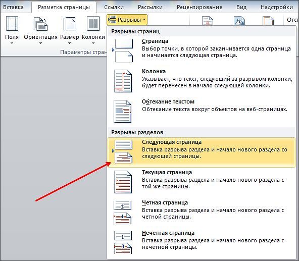Select the Колонка column break icon
The height and width of the screenshot is (261, 299).
tap(123, 81)
